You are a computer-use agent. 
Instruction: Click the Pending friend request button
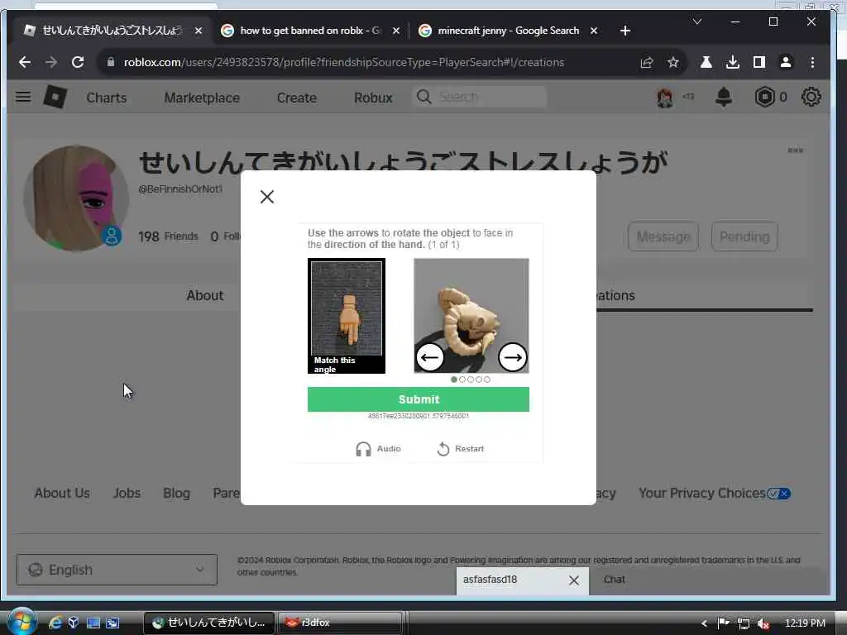coord(744,236)
